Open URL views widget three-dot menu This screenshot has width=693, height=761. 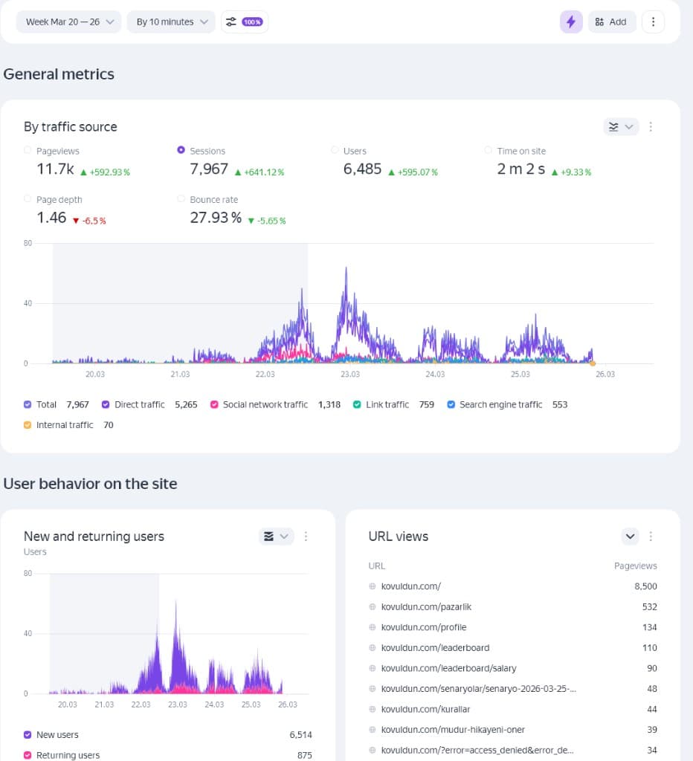point(651,537)
